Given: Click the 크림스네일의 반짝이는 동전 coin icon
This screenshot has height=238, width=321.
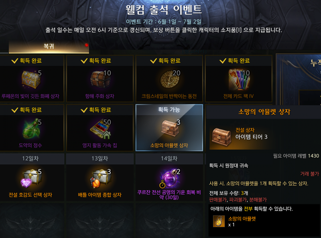Looking at the screenshot, I should pyautogui.click(x=170, y=79).
